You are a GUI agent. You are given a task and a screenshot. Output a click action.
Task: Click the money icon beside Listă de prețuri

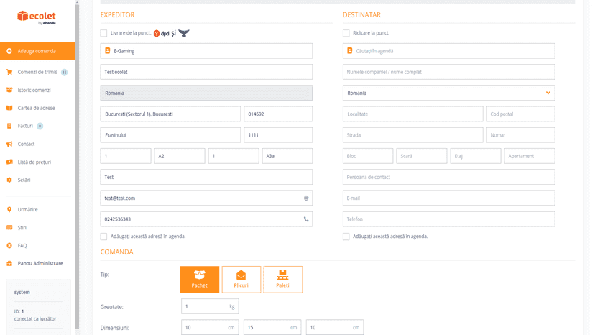point(9,162)
